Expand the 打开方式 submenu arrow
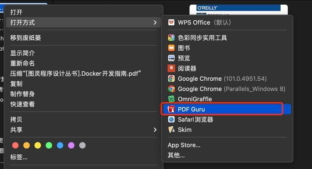This screenshot has width=312, height=169. 155,22
